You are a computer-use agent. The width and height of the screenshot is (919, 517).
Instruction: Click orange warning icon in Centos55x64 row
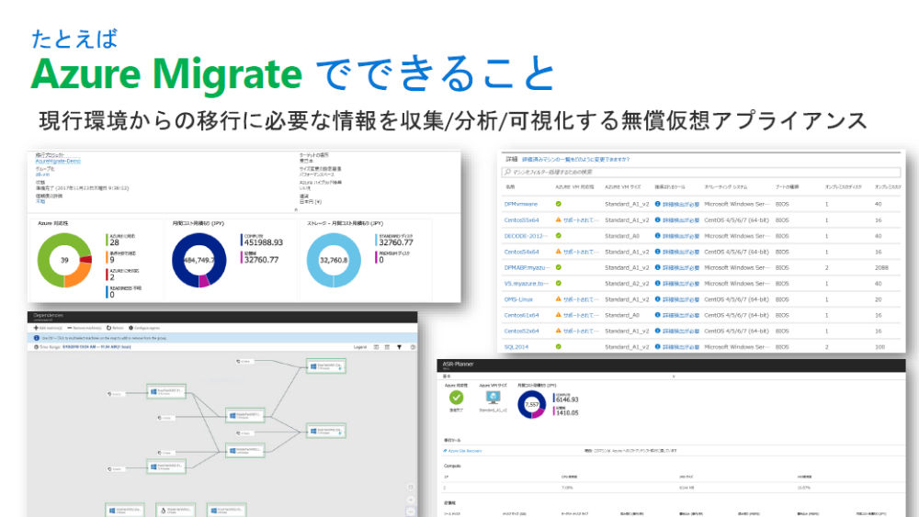tap(559, 220)
